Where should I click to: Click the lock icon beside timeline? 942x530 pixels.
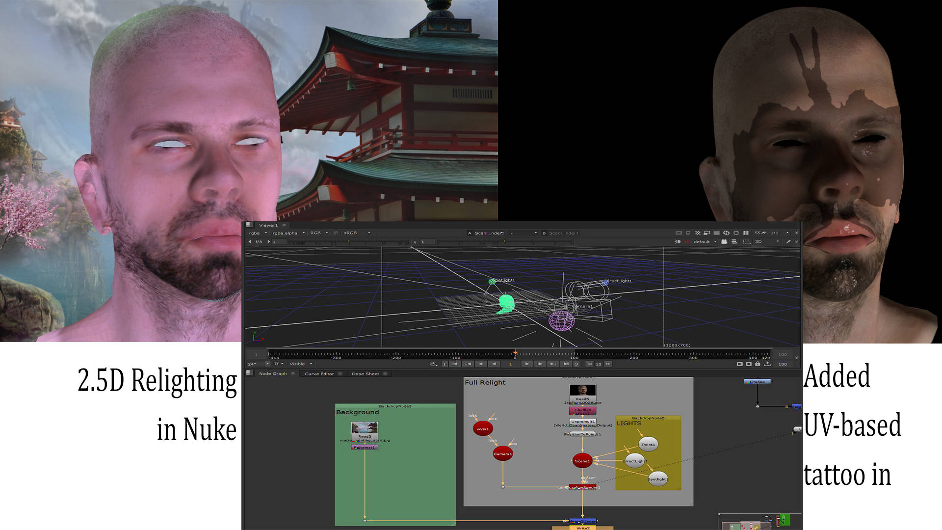758,364
